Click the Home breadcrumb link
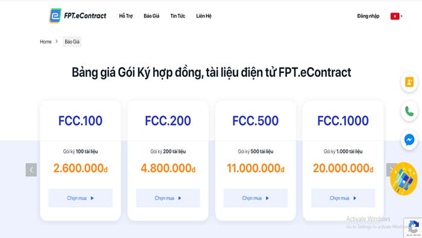The image size is (422, 238). tap(46, 42)
